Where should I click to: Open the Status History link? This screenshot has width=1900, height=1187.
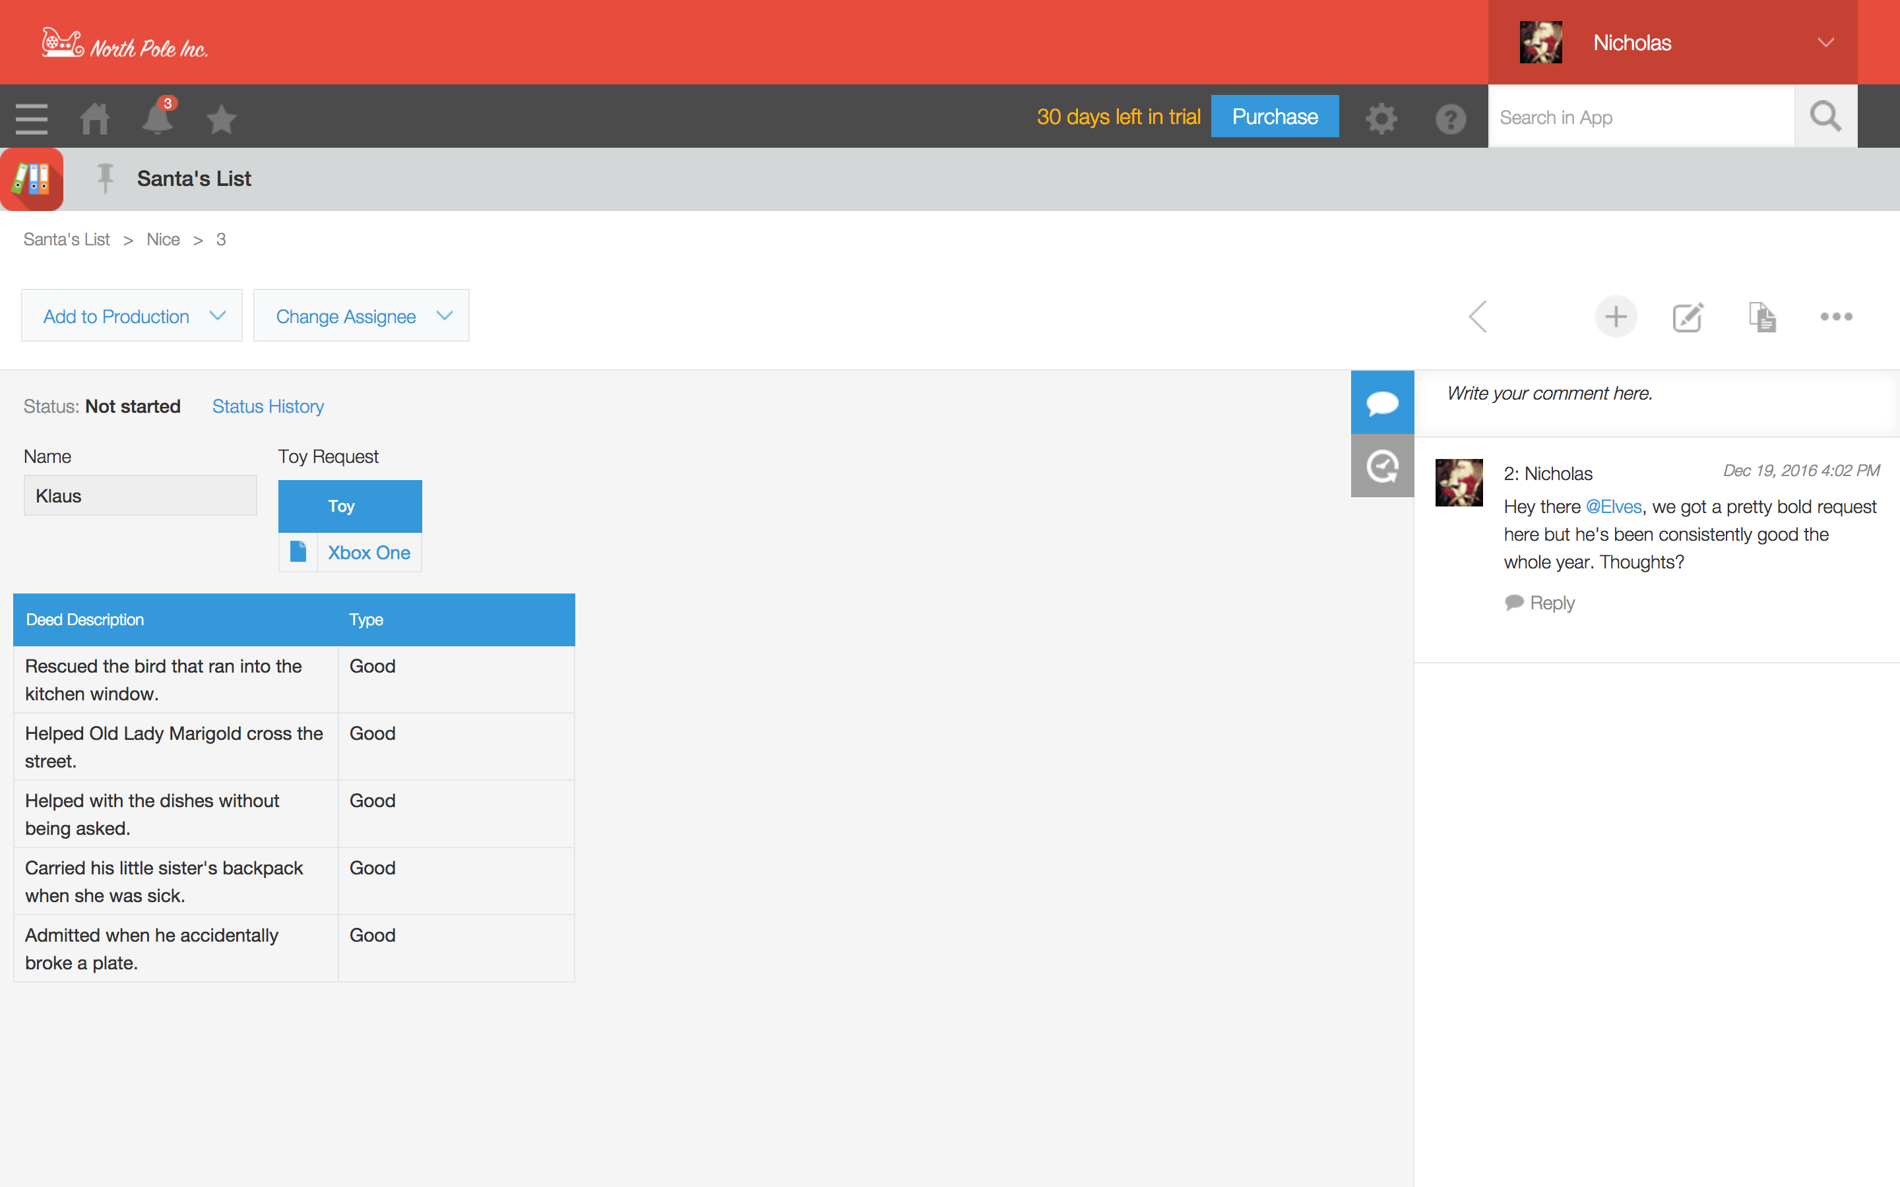tap(268, 406)
